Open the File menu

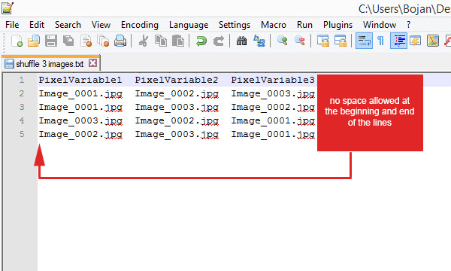(12, 25)
